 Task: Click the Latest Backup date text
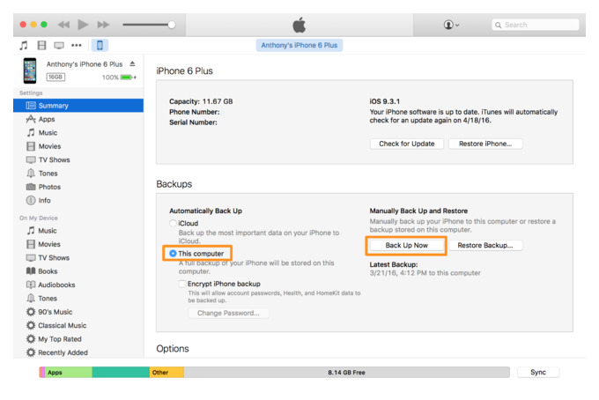pyautogui.click(x=425, y=273)
